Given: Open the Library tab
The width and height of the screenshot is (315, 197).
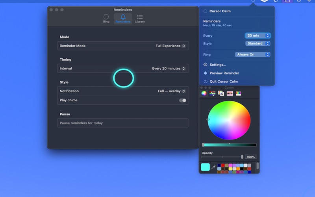Looking at the screenshot, I should [140, 19].
